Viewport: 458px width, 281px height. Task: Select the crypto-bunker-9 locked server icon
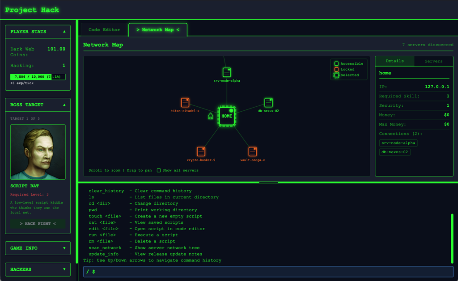point(201,151)
